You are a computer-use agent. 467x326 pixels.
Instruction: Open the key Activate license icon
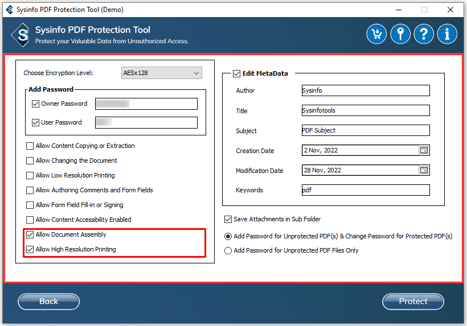coord(400,34)
